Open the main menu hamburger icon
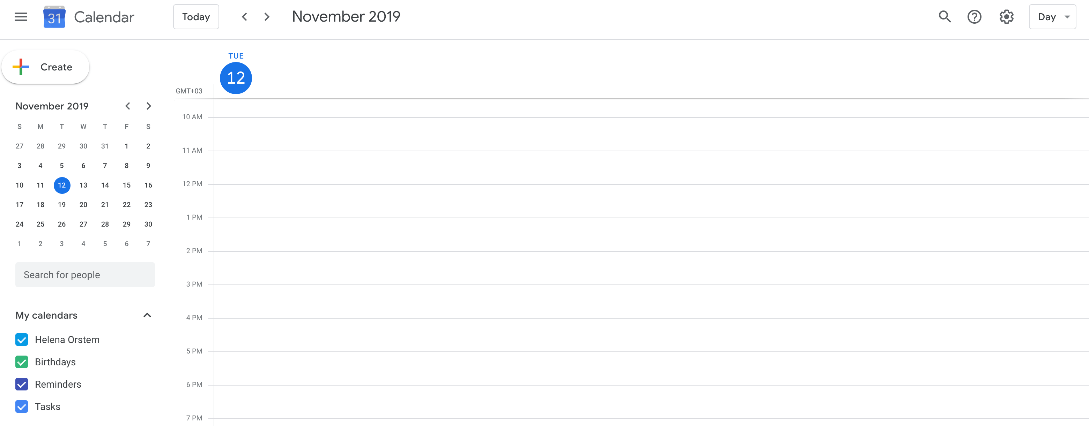Viewport: 1089px width, 426px height. point(21,17)
